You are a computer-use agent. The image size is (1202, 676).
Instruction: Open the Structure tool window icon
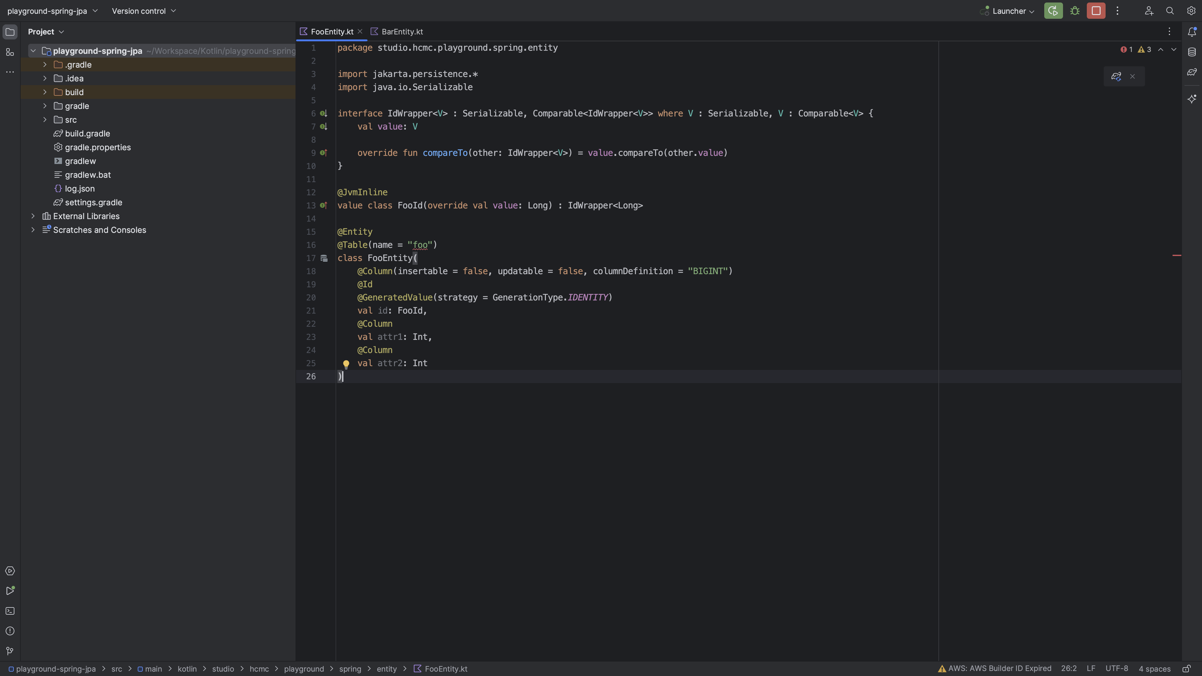[10, 52]
